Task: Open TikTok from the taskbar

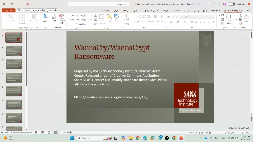Action: point(167,138)
